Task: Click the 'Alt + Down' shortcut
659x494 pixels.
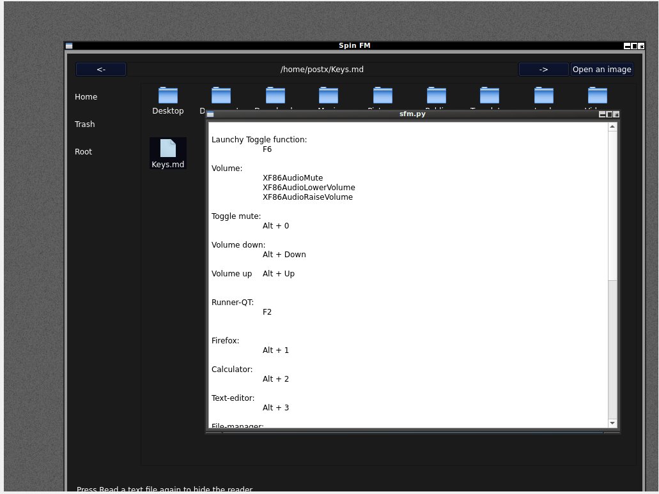Action: point(284,255)
